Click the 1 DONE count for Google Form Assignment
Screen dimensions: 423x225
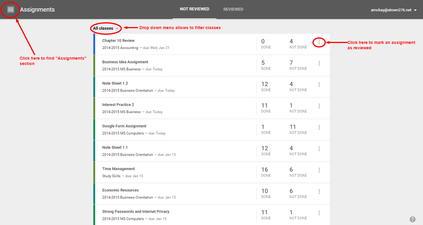point(266,129)
